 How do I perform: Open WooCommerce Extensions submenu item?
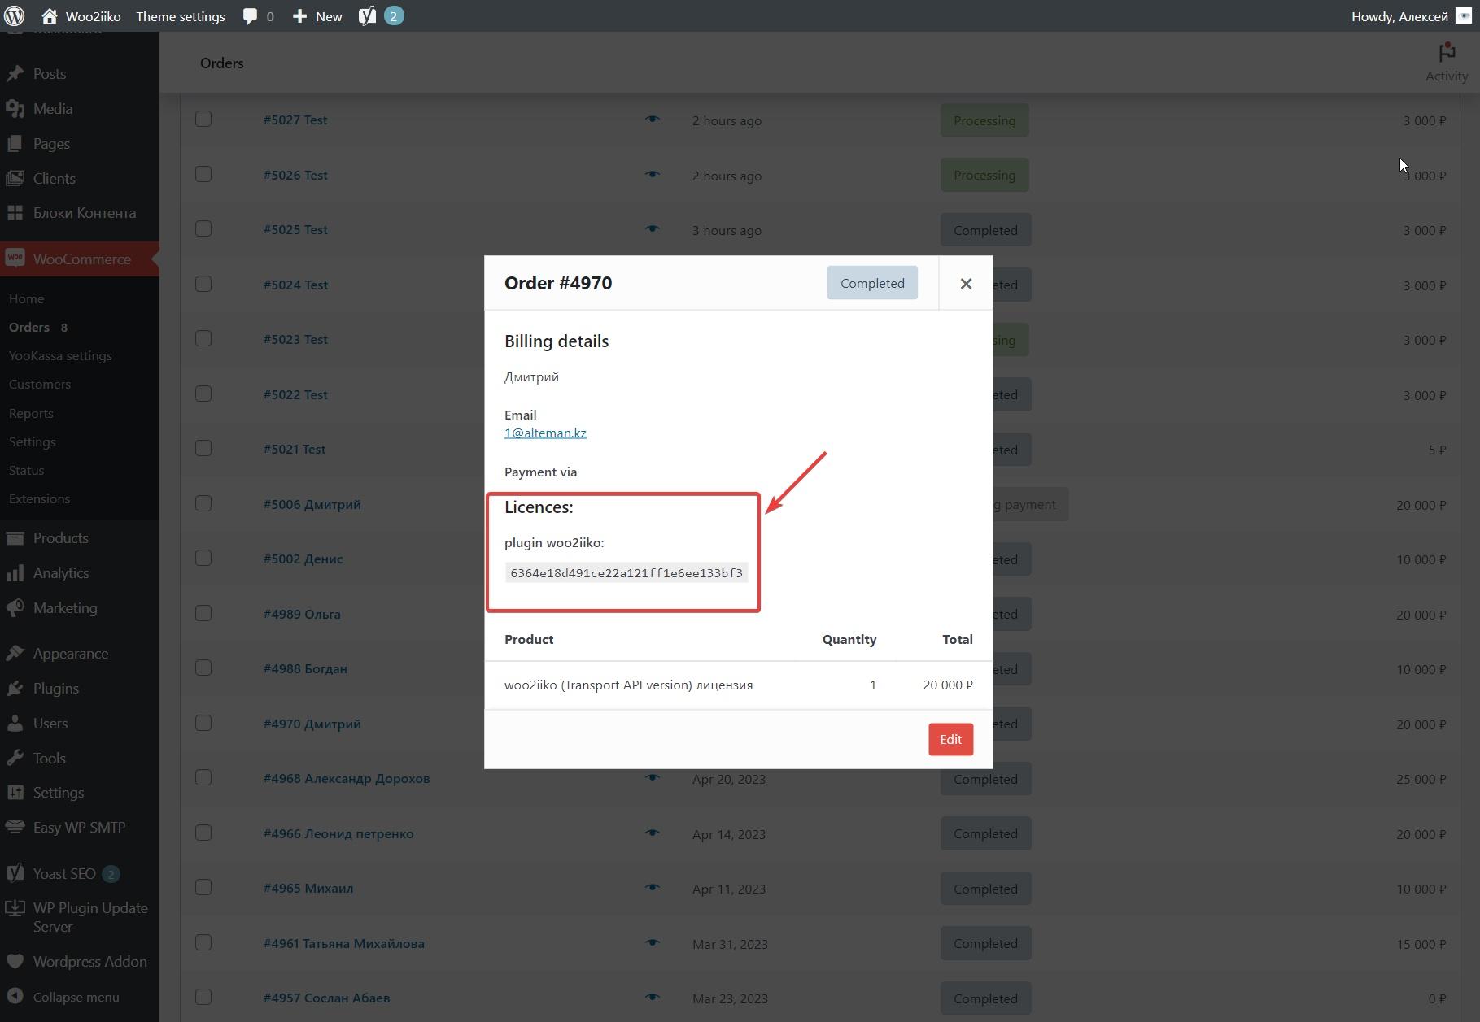[40, 498]
